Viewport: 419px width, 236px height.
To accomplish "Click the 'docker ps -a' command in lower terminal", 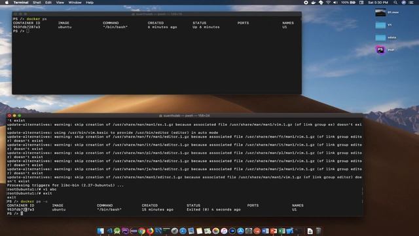I will [34, 201].
